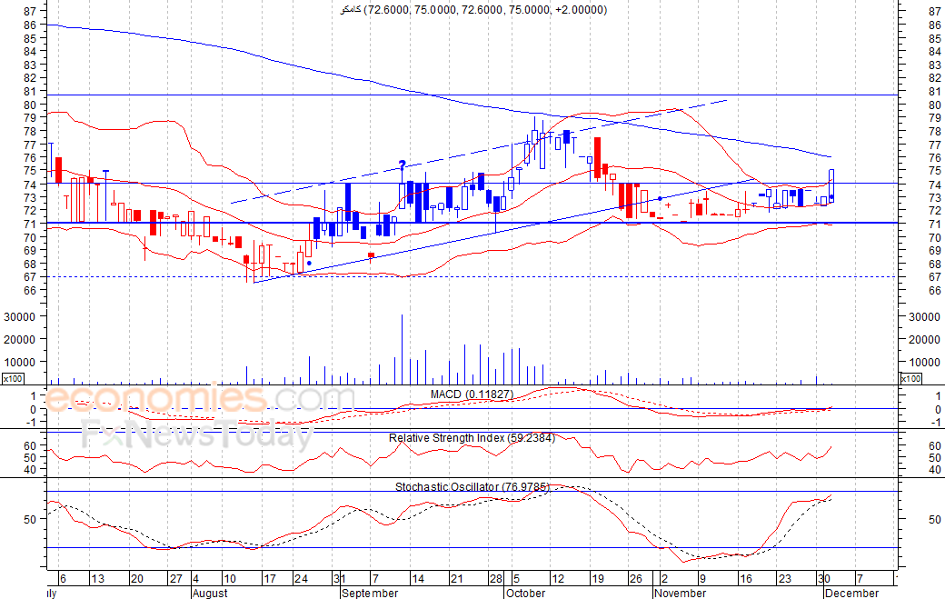Click the Relative Strength Index (59.2384) label
Viewport: 945px width, 599px height.
click(x=472, y=438)
